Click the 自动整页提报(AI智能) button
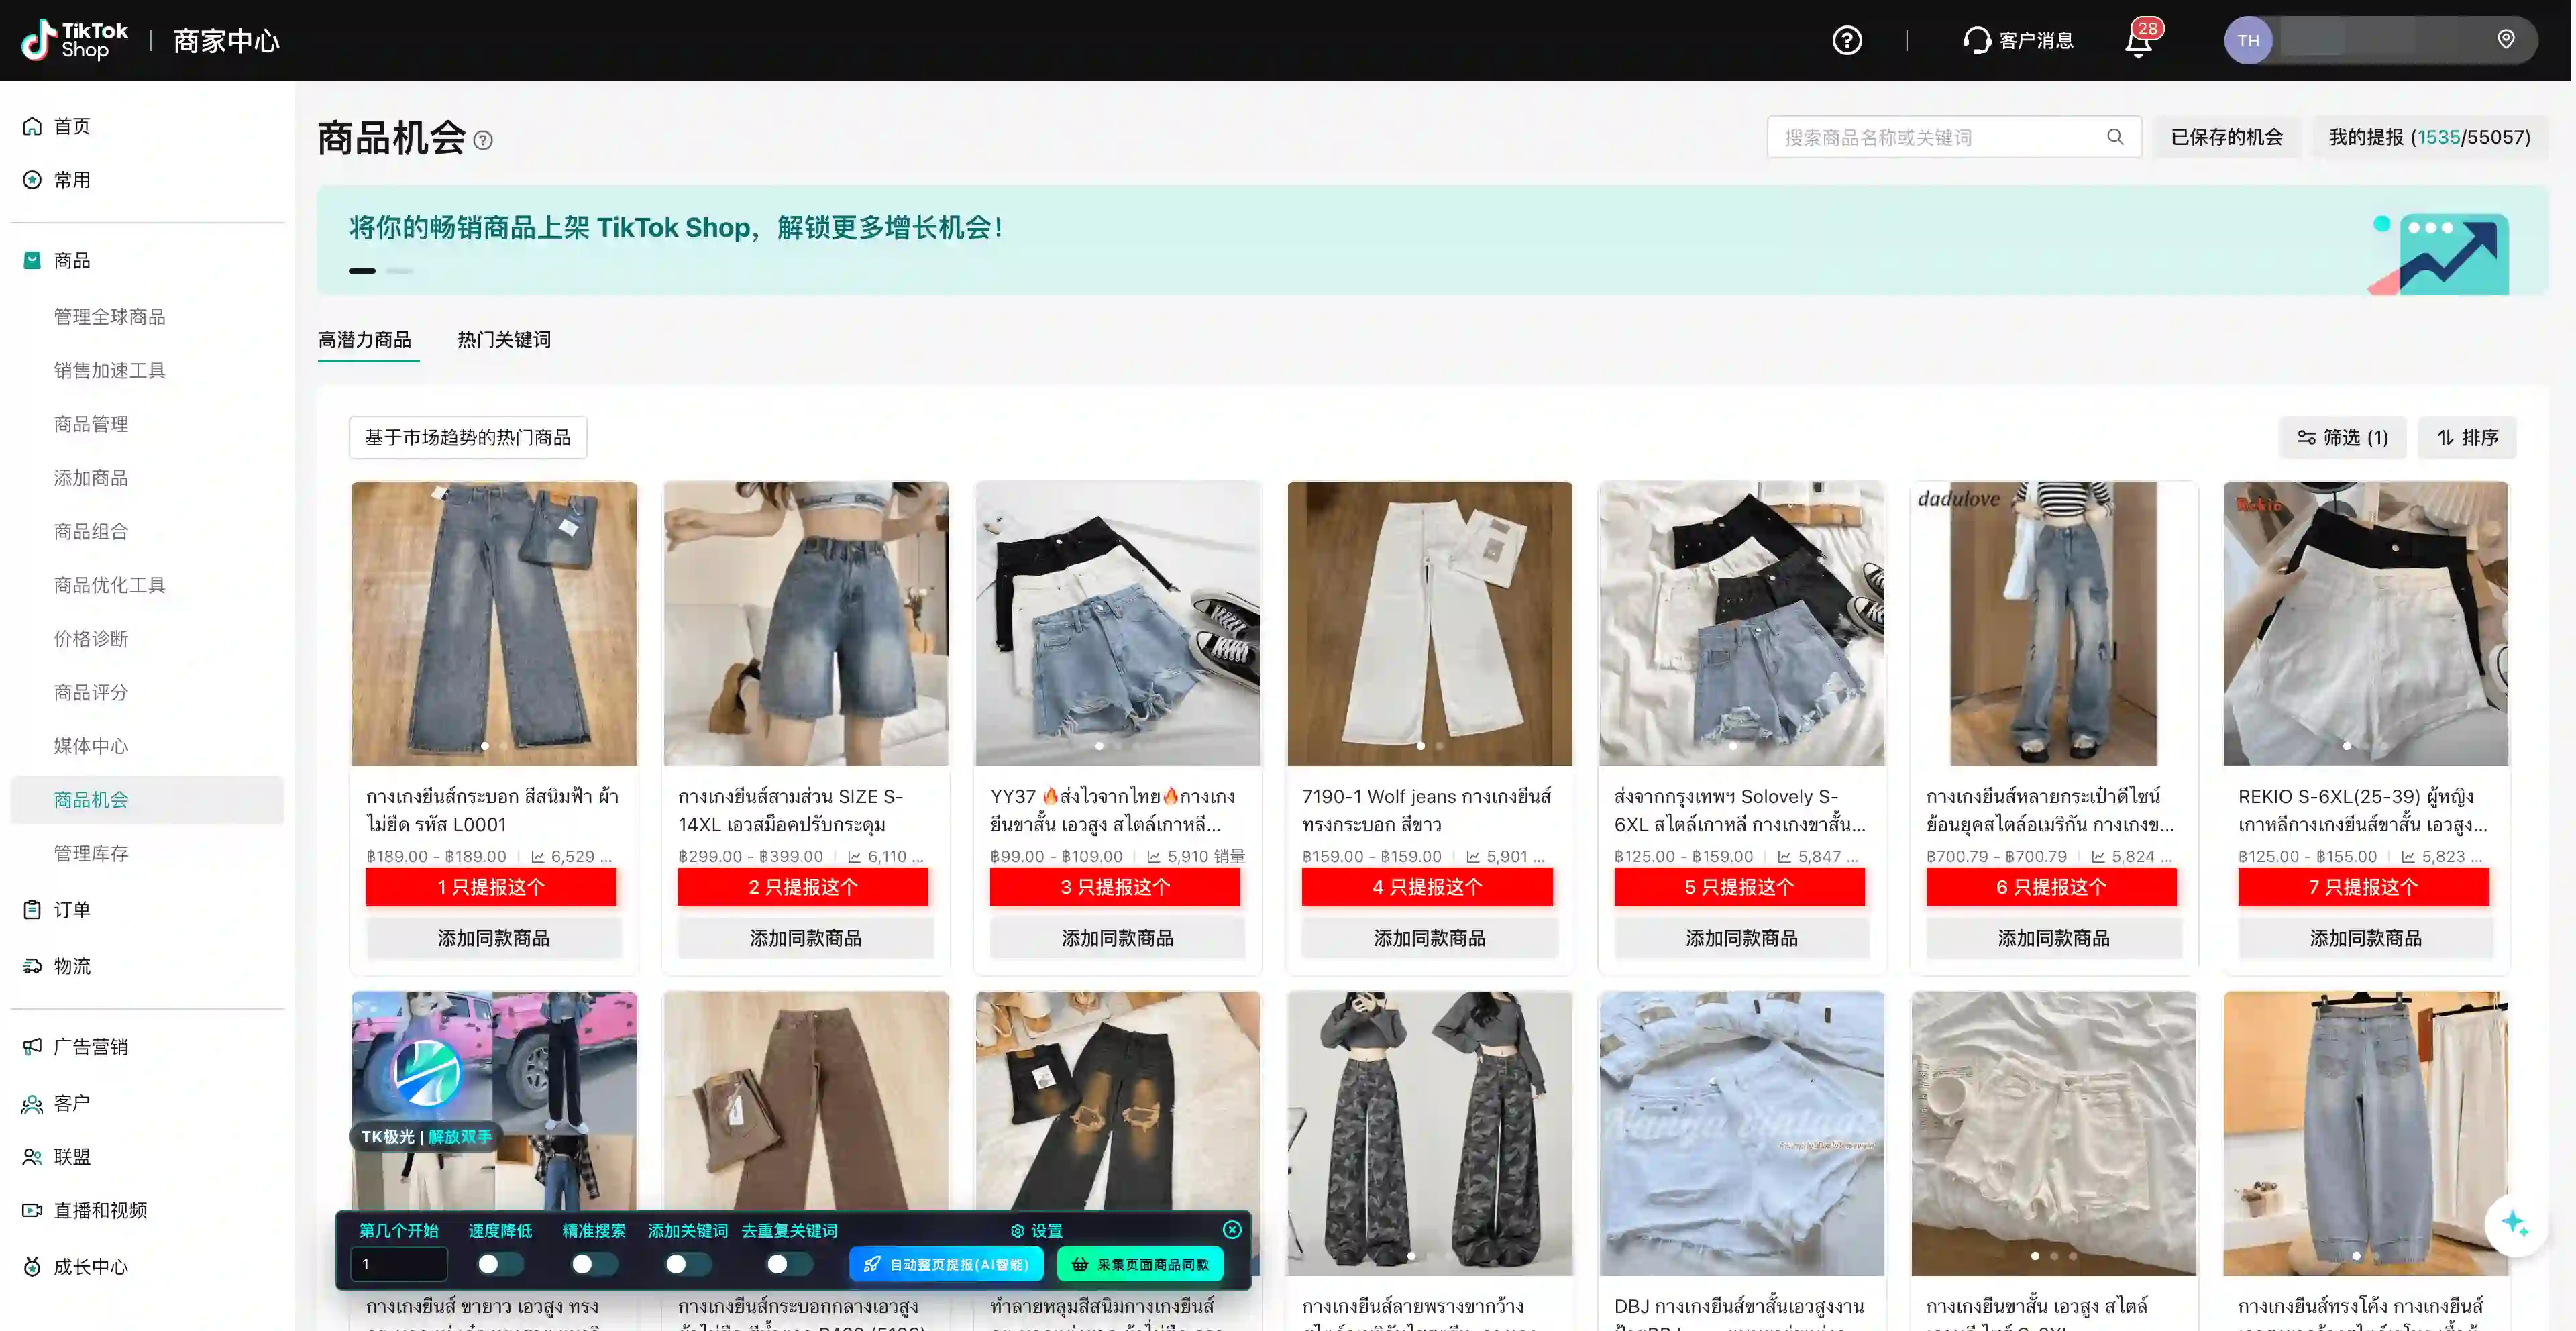Image resolution: width=2576 pixels, height=1331 pixels. point(946,1265)
